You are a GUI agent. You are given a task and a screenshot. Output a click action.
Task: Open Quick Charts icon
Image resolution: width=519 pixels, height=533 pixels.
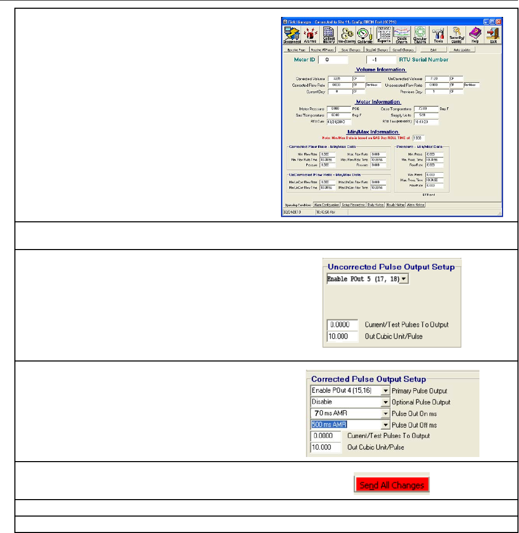(402, 35)
